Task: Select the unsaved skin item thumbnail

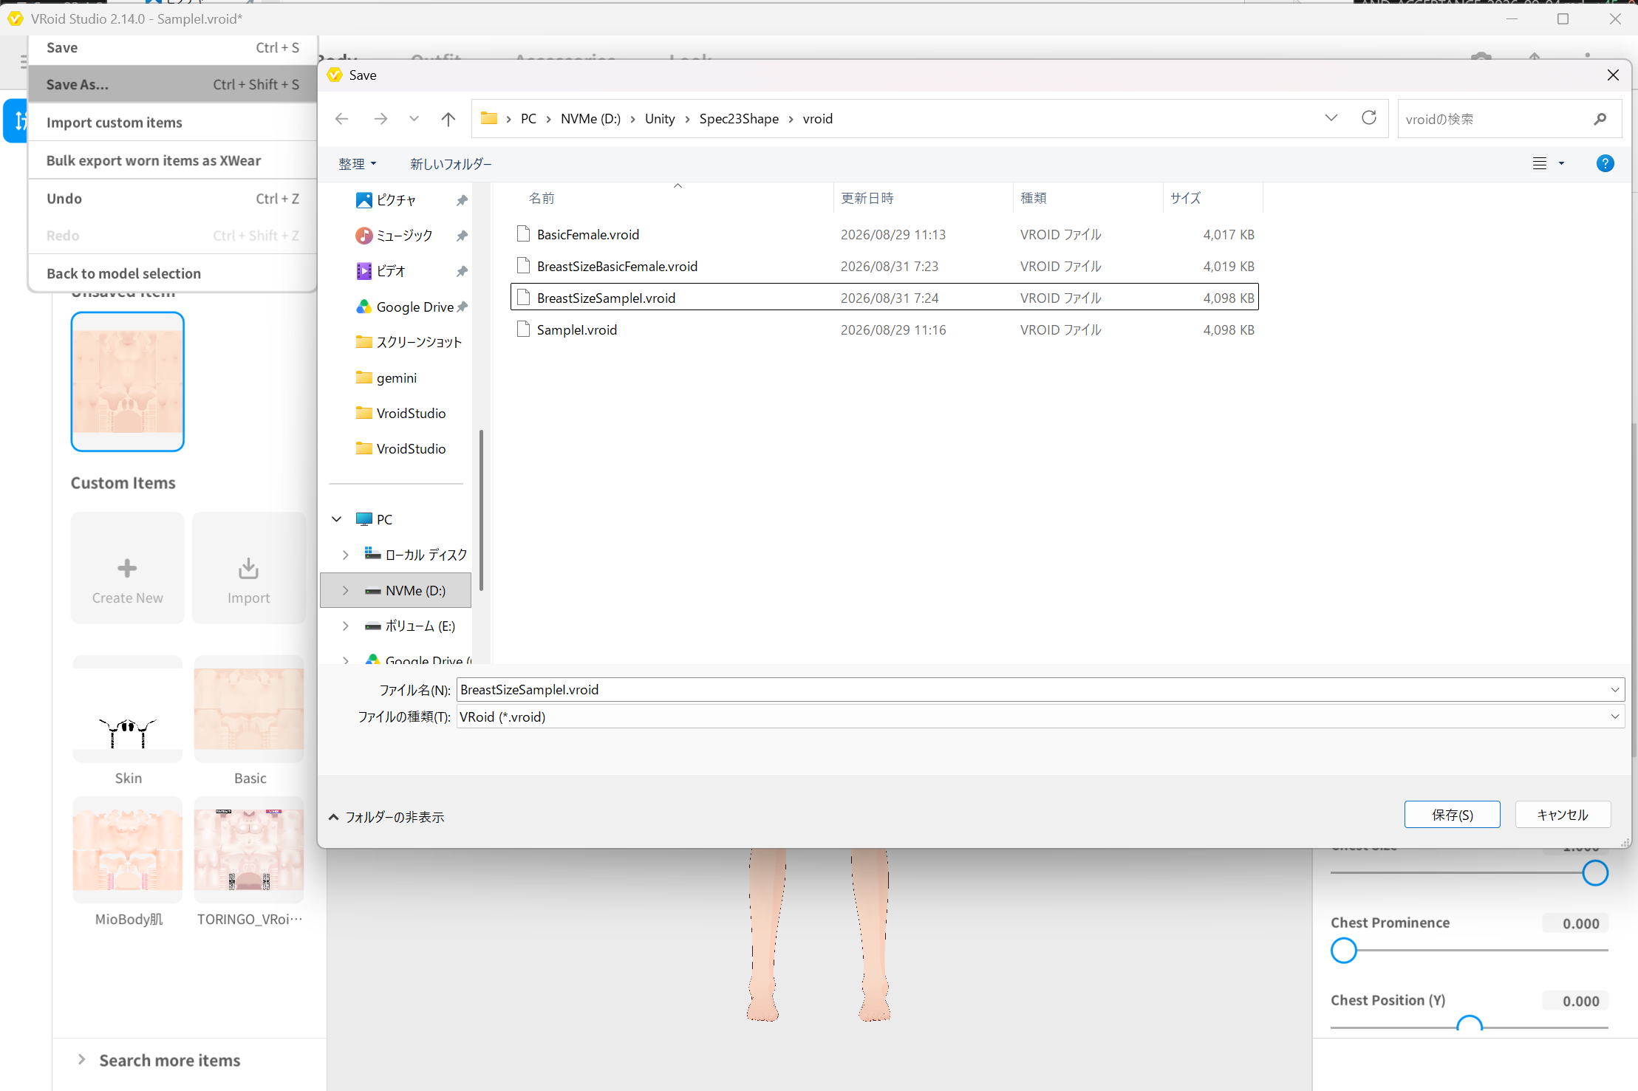Action: point(128,381)
